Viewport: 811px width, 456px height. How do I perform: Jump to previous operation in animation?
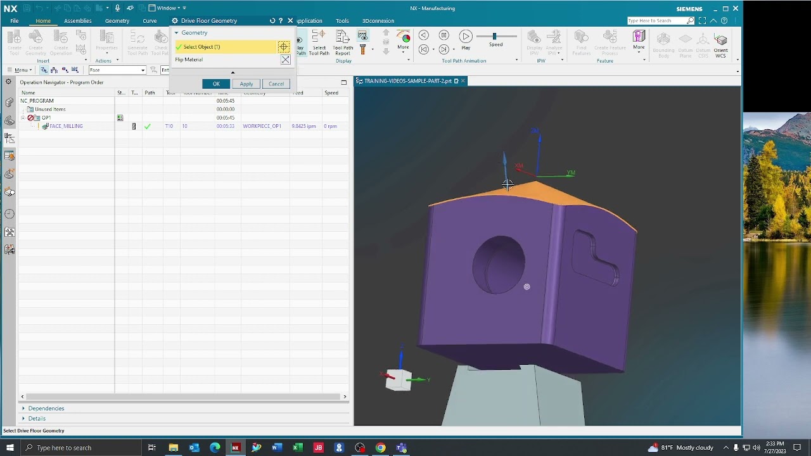tap(424, 49)
